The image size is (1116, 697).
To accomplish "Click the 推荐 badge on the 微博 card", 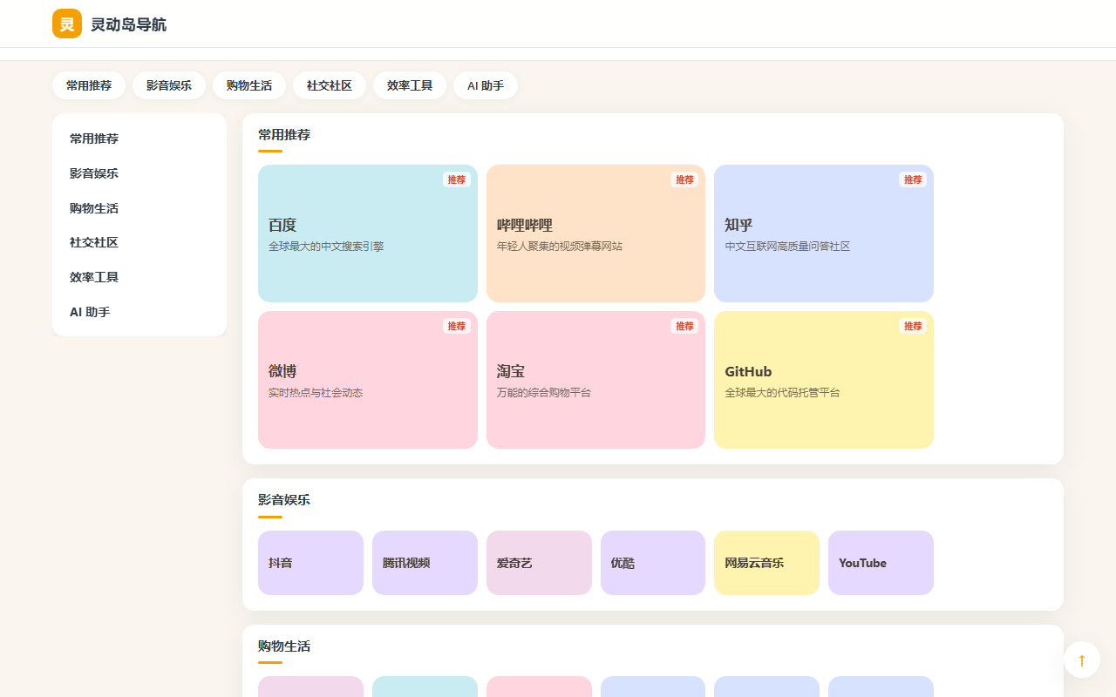I will (457, 326).
